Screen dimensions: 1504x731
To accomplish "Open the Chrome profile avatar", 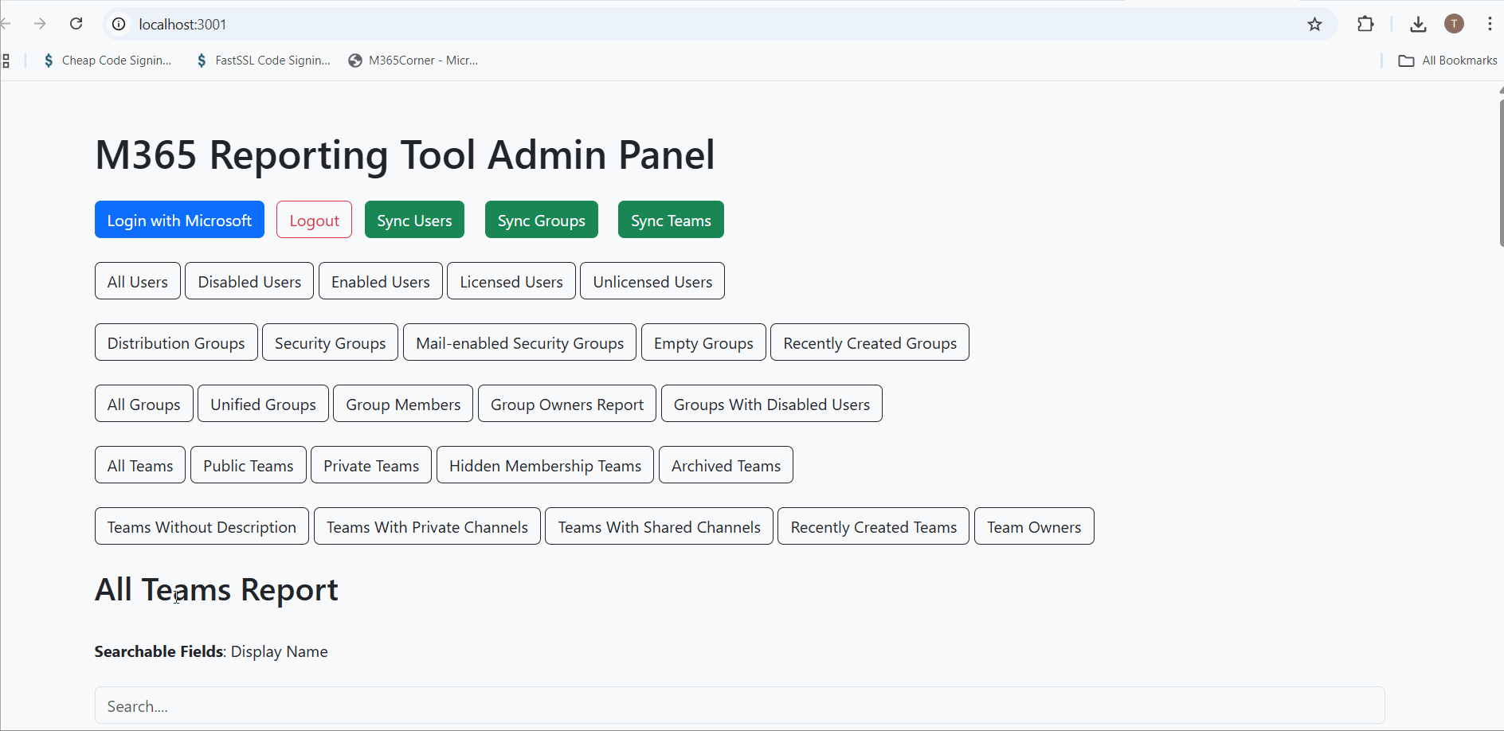I will [x=1454, y=24].
